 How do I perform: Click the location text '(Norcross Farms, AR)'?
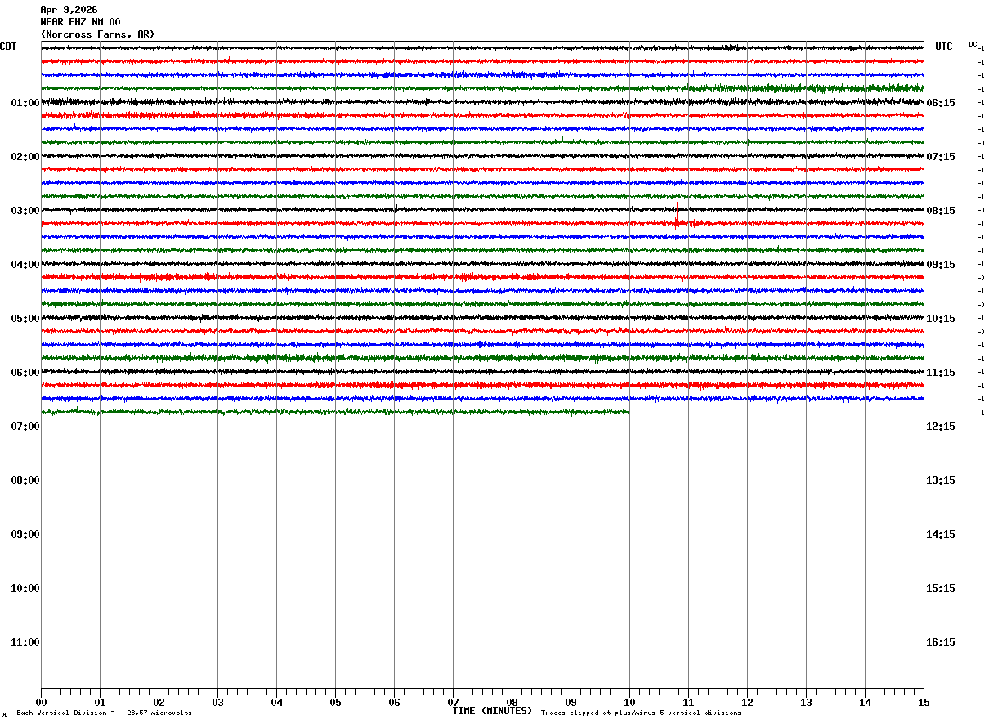pyautogui.click(x=97, y=34)
